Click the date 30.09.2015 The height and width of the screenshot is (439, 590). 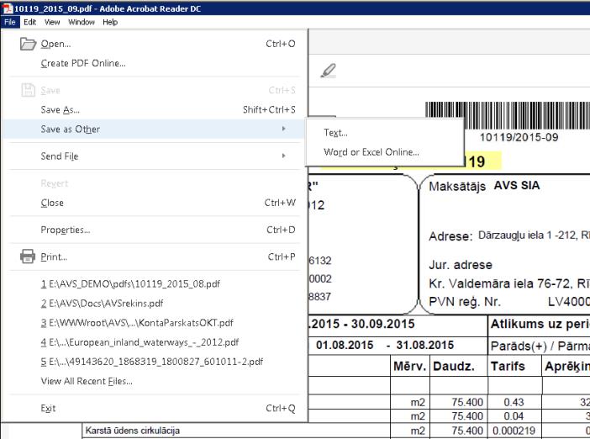click(382, 324)
